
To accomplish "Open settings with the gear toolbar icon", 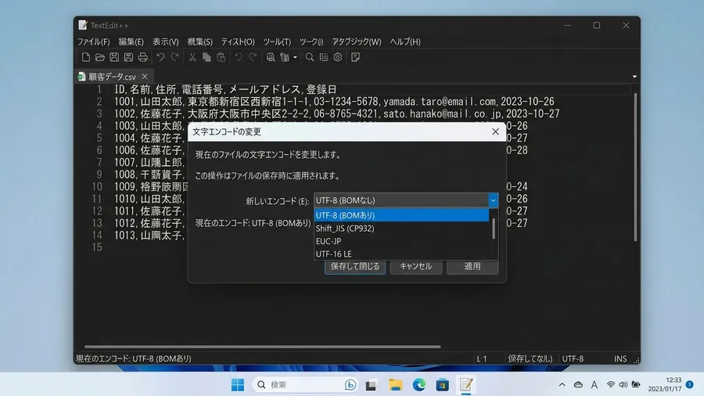I will click(x=338, y=57).
